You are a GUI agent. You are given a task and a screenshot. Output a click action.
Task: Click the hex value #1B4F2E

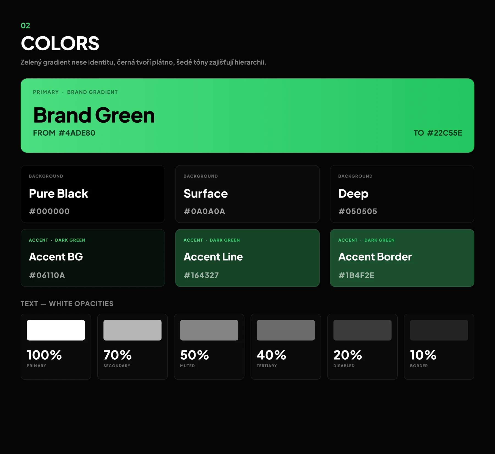point(356,275)
